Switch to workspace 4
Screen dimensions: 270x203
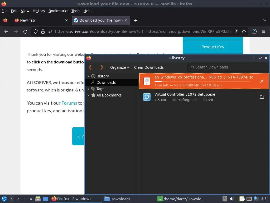coord(31,199)
